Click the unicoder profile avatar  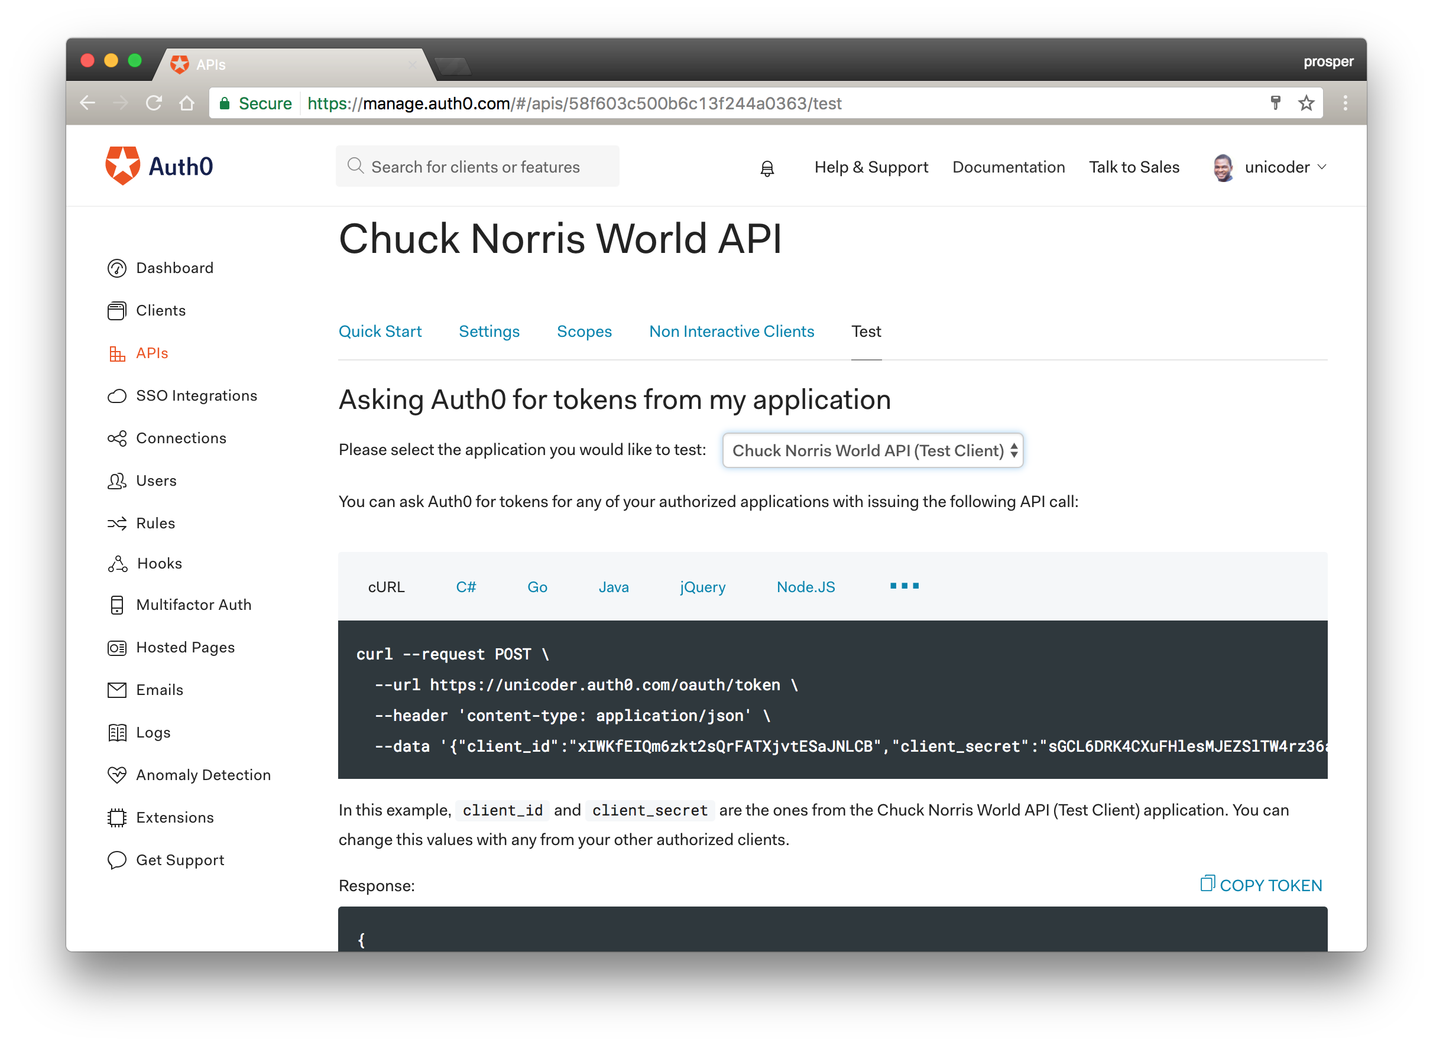point(1223,168)
